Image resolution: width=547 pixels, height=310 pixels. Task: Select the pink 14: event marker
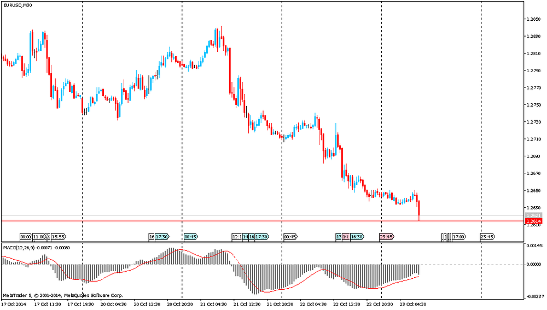346,237
